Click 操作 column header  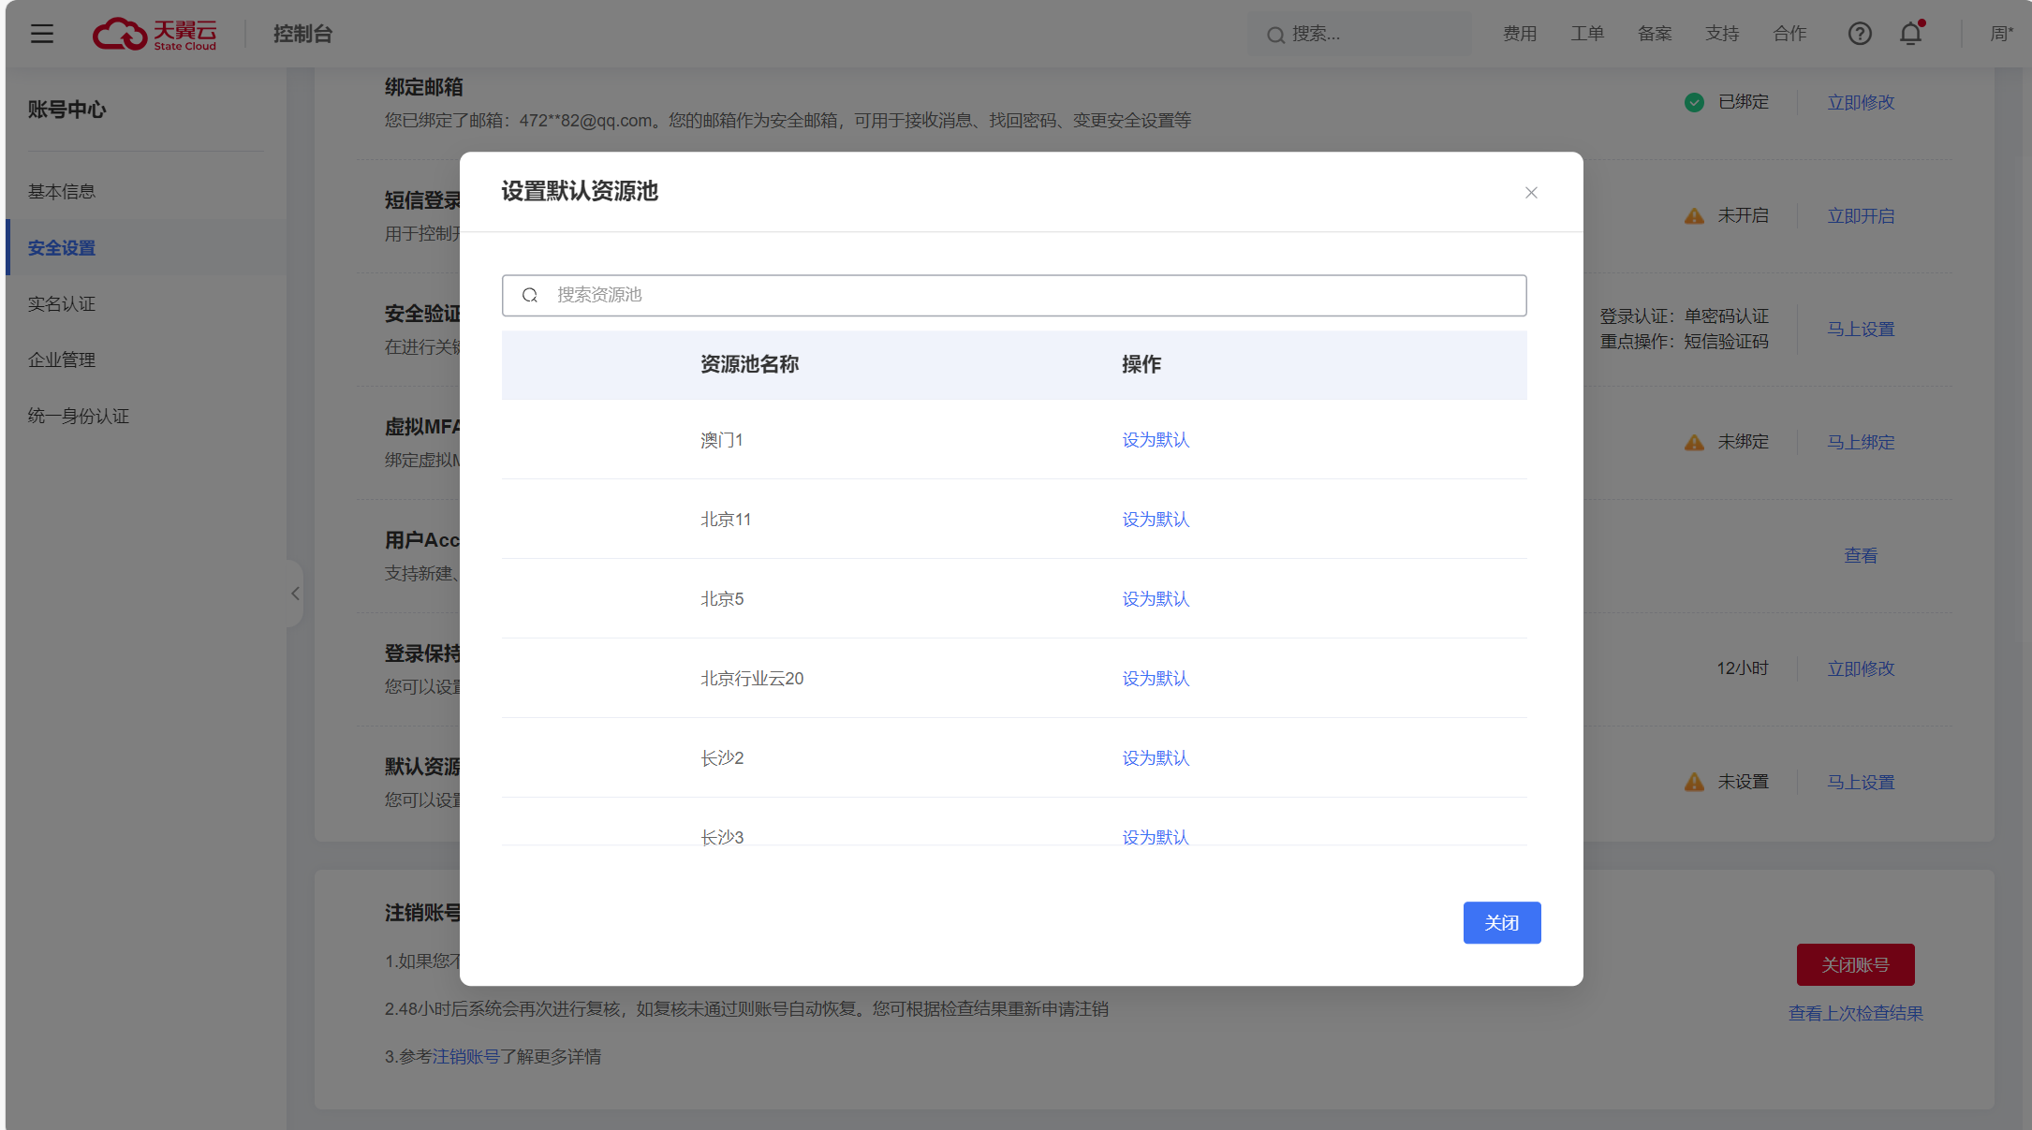pos(1141,364)
